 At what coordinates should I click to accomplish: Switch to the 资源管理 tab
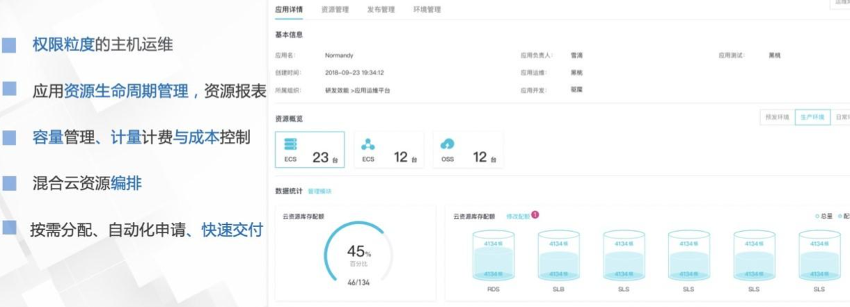point(335,10)
